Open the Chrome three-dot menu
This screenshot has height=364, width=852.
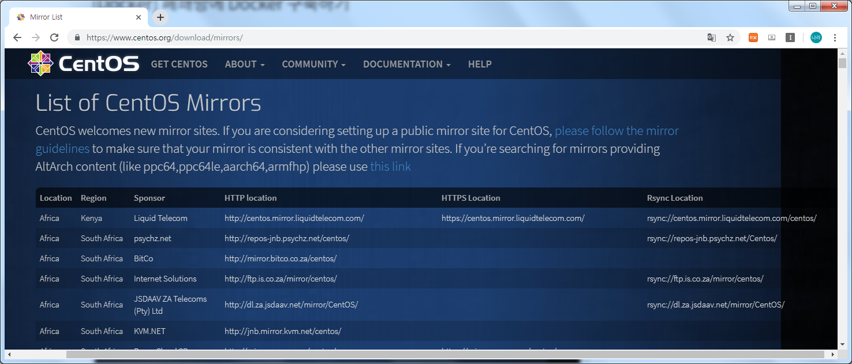835,37
